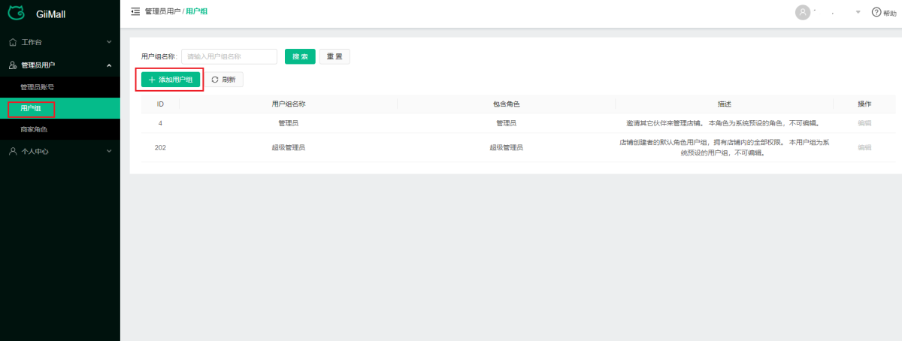This screenshot has width=902, height=341.
Task: Click 编辑 for the 超级管理员 row
Action: pos(864,148)
